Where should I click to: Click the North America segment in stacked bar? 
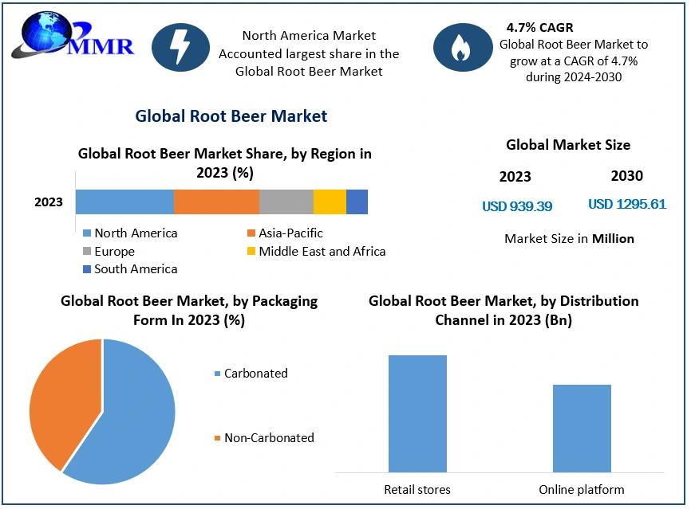pyautogui.click(x=124, y=202)
